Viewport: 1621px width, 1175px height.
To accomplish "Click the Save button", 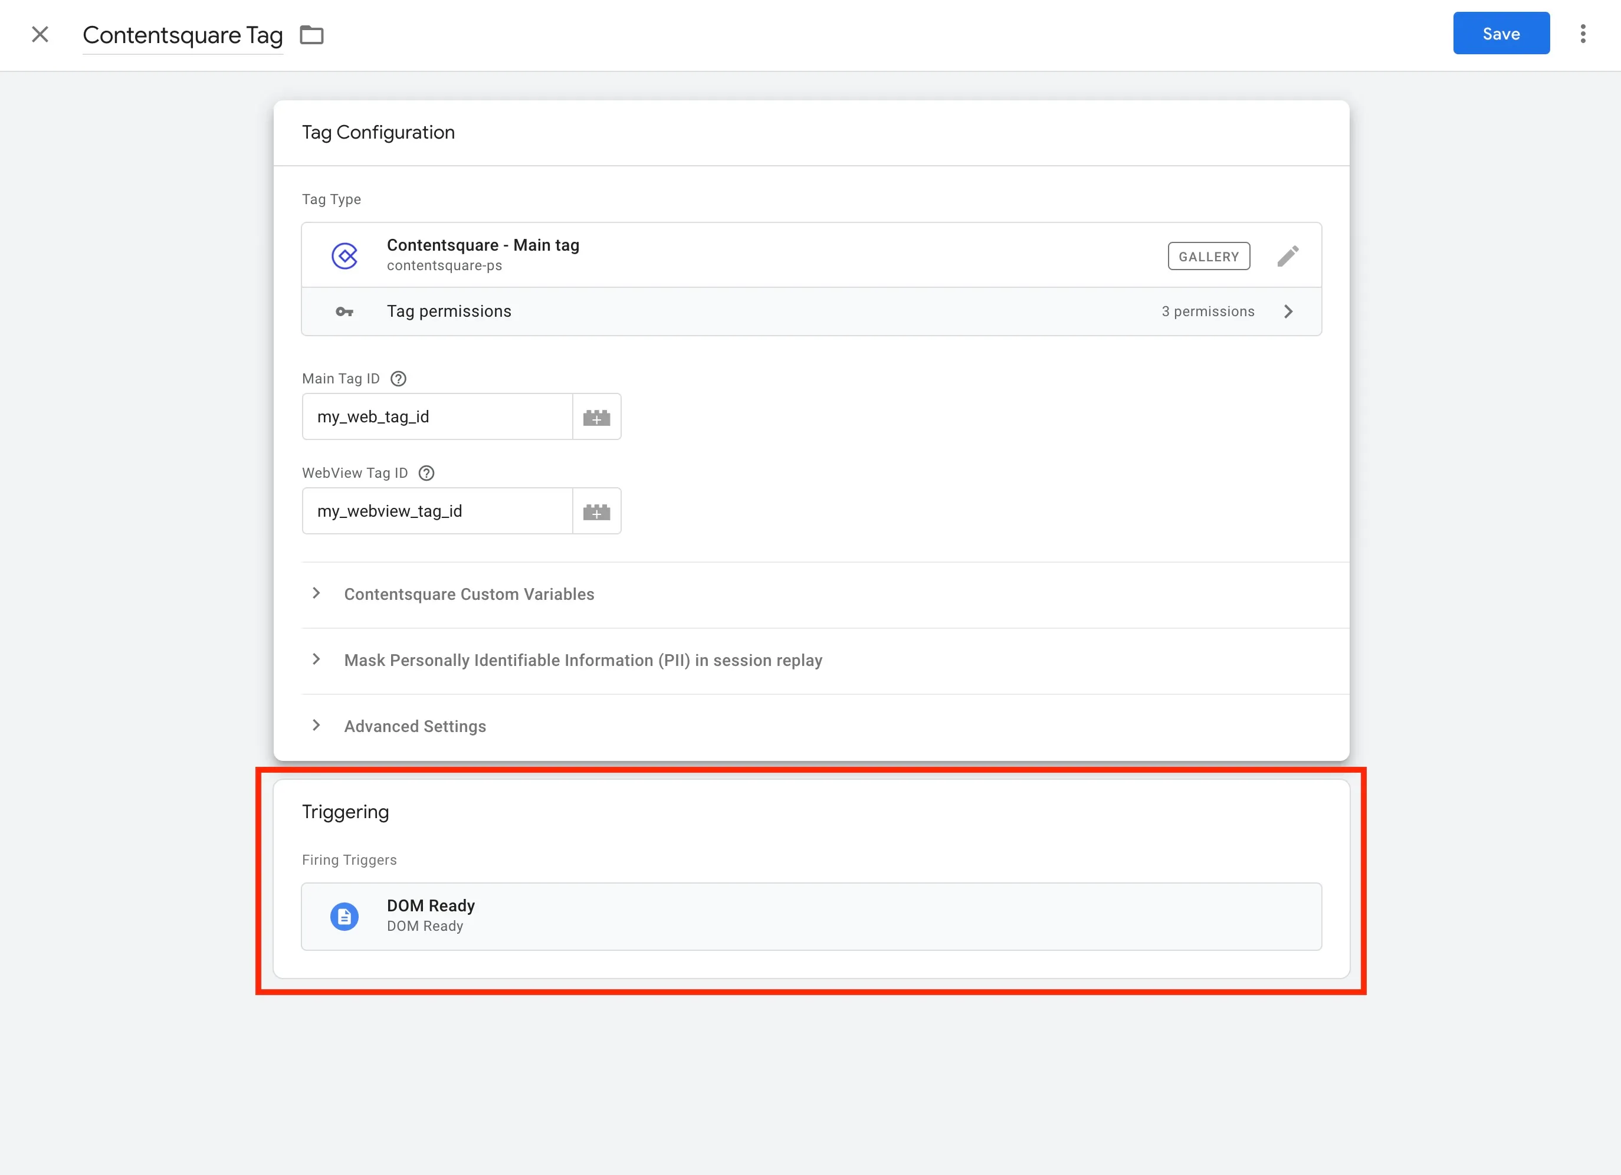I will coord(1500,34).
